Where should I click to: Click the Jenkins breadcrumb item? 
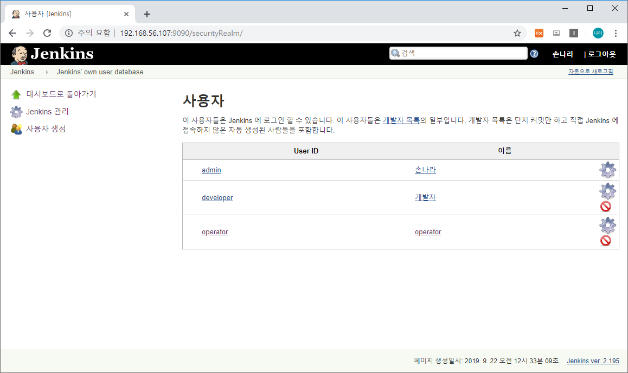click(22, 72)
